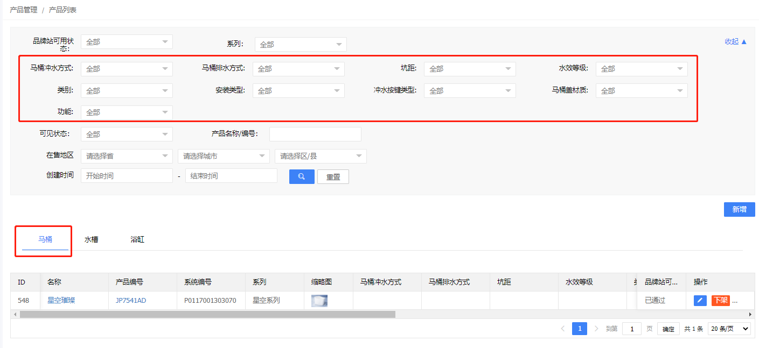Click the table's left scroll arrow
The image size is (759, 348).
[15, 314]
